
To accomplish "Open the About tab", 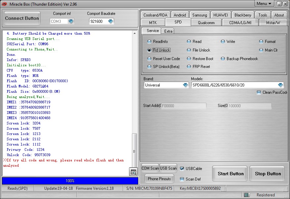I will [x=279, y=15].
